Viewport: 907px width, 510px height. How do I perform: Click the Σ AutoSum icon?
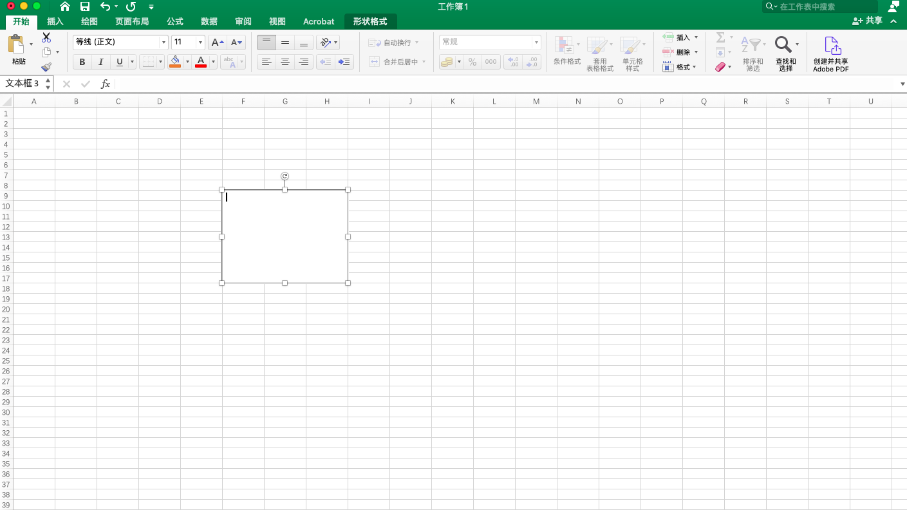click(721, 37)
